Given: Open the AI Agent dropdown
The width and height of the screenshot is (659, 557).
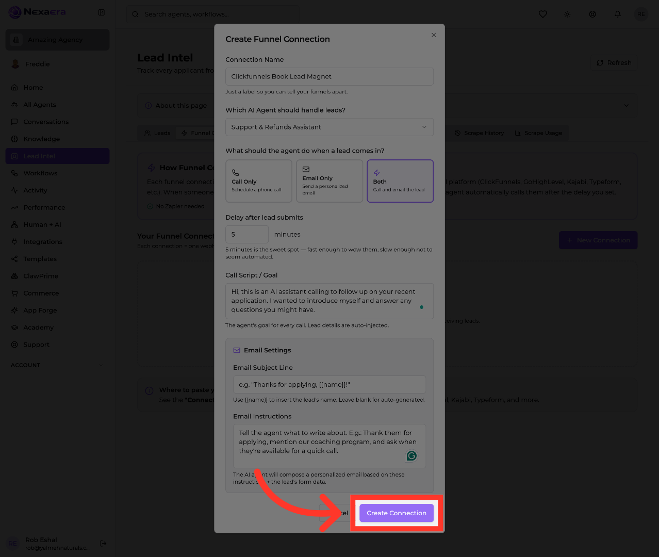Looking at the screenshot, I should tap(329, 127).
